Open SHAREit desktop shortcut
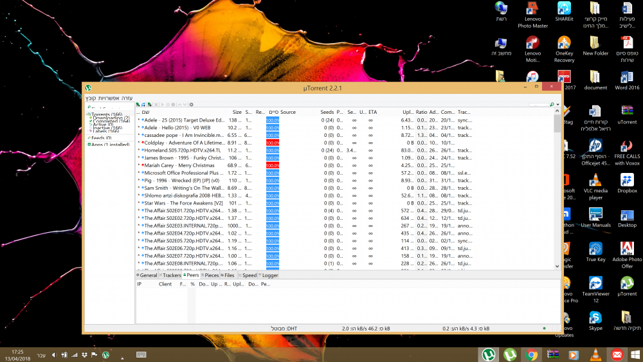643x362 pixels. tap(565, 12)
